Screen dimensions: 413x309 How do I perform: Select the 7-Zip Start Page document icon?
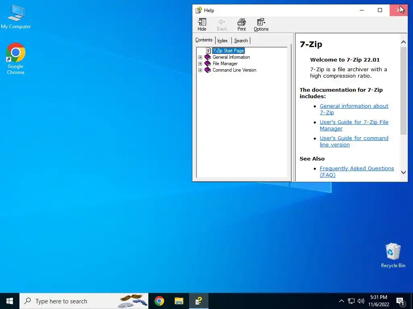[209, 50]
